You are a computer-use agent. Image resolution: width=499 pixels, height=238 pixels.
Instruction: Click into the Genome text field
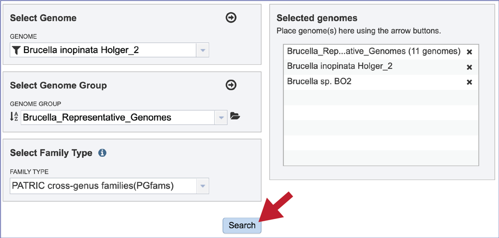pyautogui.click(x=108, y=50)
